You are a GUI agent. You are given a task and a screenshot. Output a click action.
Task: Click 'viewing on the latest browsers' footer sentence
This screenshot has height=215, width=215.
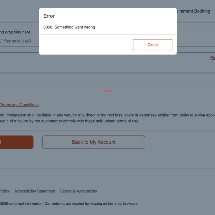point(112,204)
